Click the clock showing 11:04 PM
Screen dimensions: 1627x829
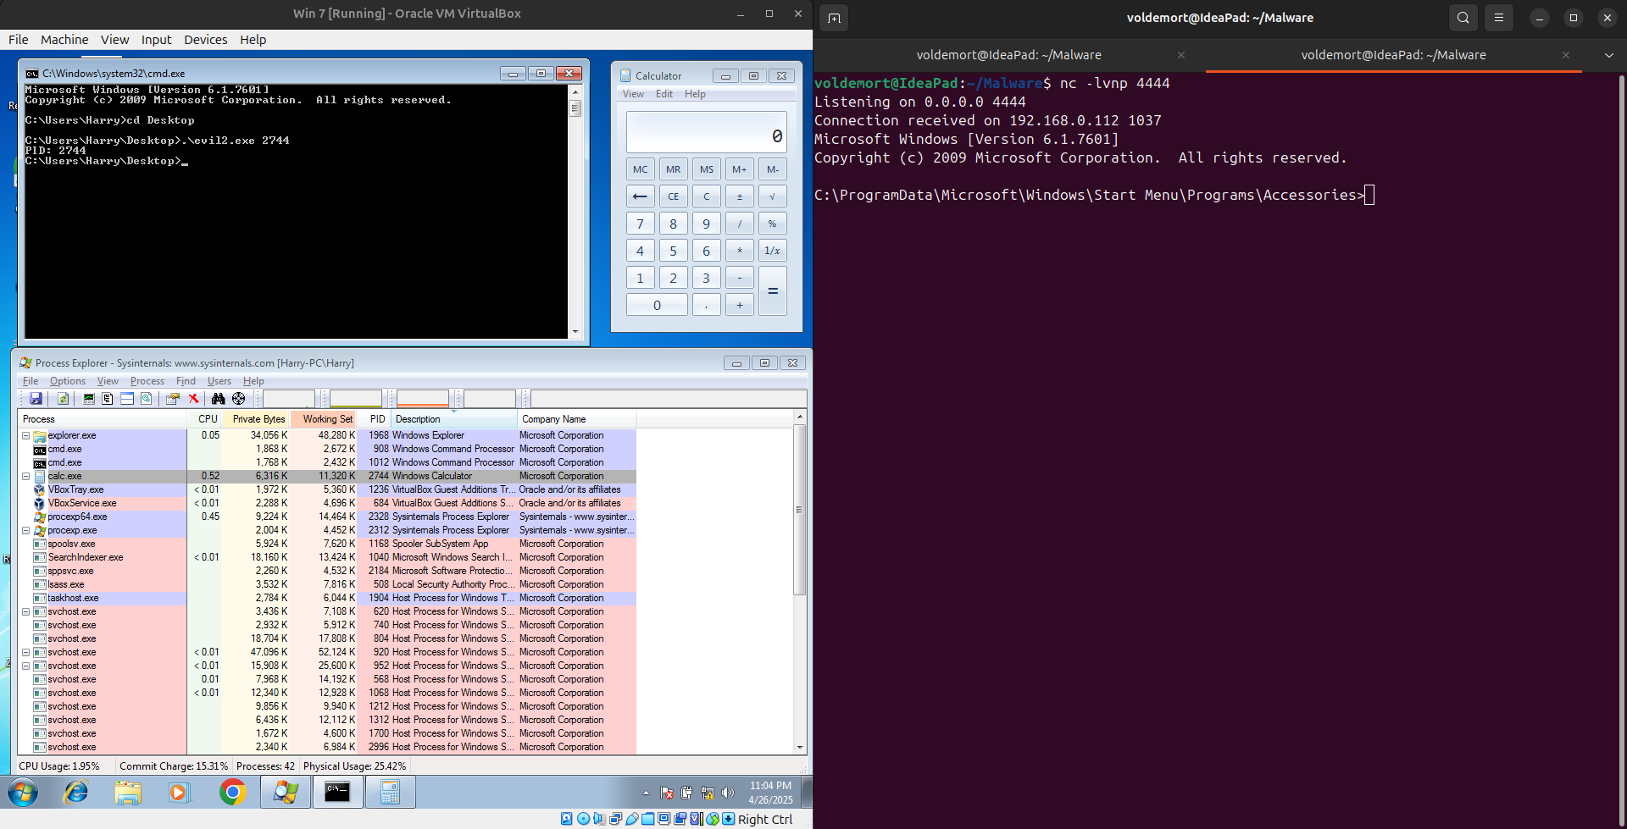tap(770, 786)
